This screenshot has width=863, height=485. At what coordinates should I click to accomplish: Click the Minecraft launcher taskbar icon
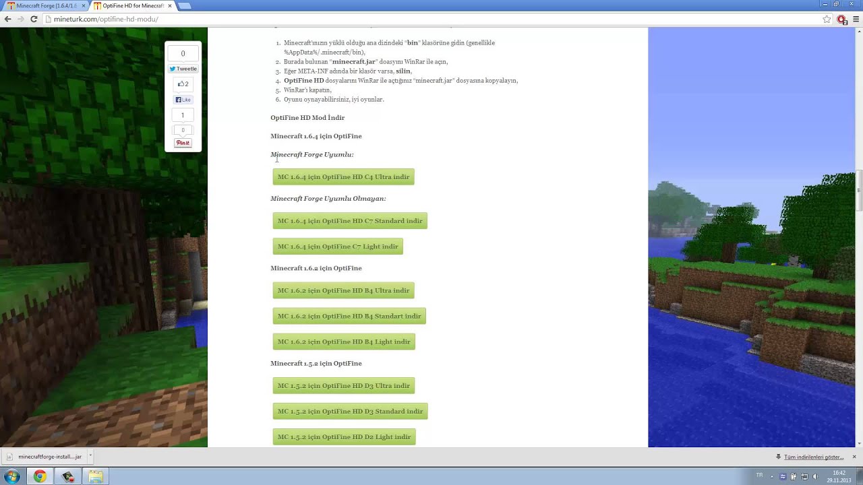(68, 476)
